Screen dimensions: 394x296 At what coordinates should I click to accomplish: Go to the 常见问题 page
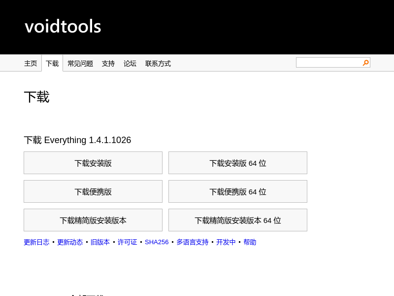tap(80, 64)
